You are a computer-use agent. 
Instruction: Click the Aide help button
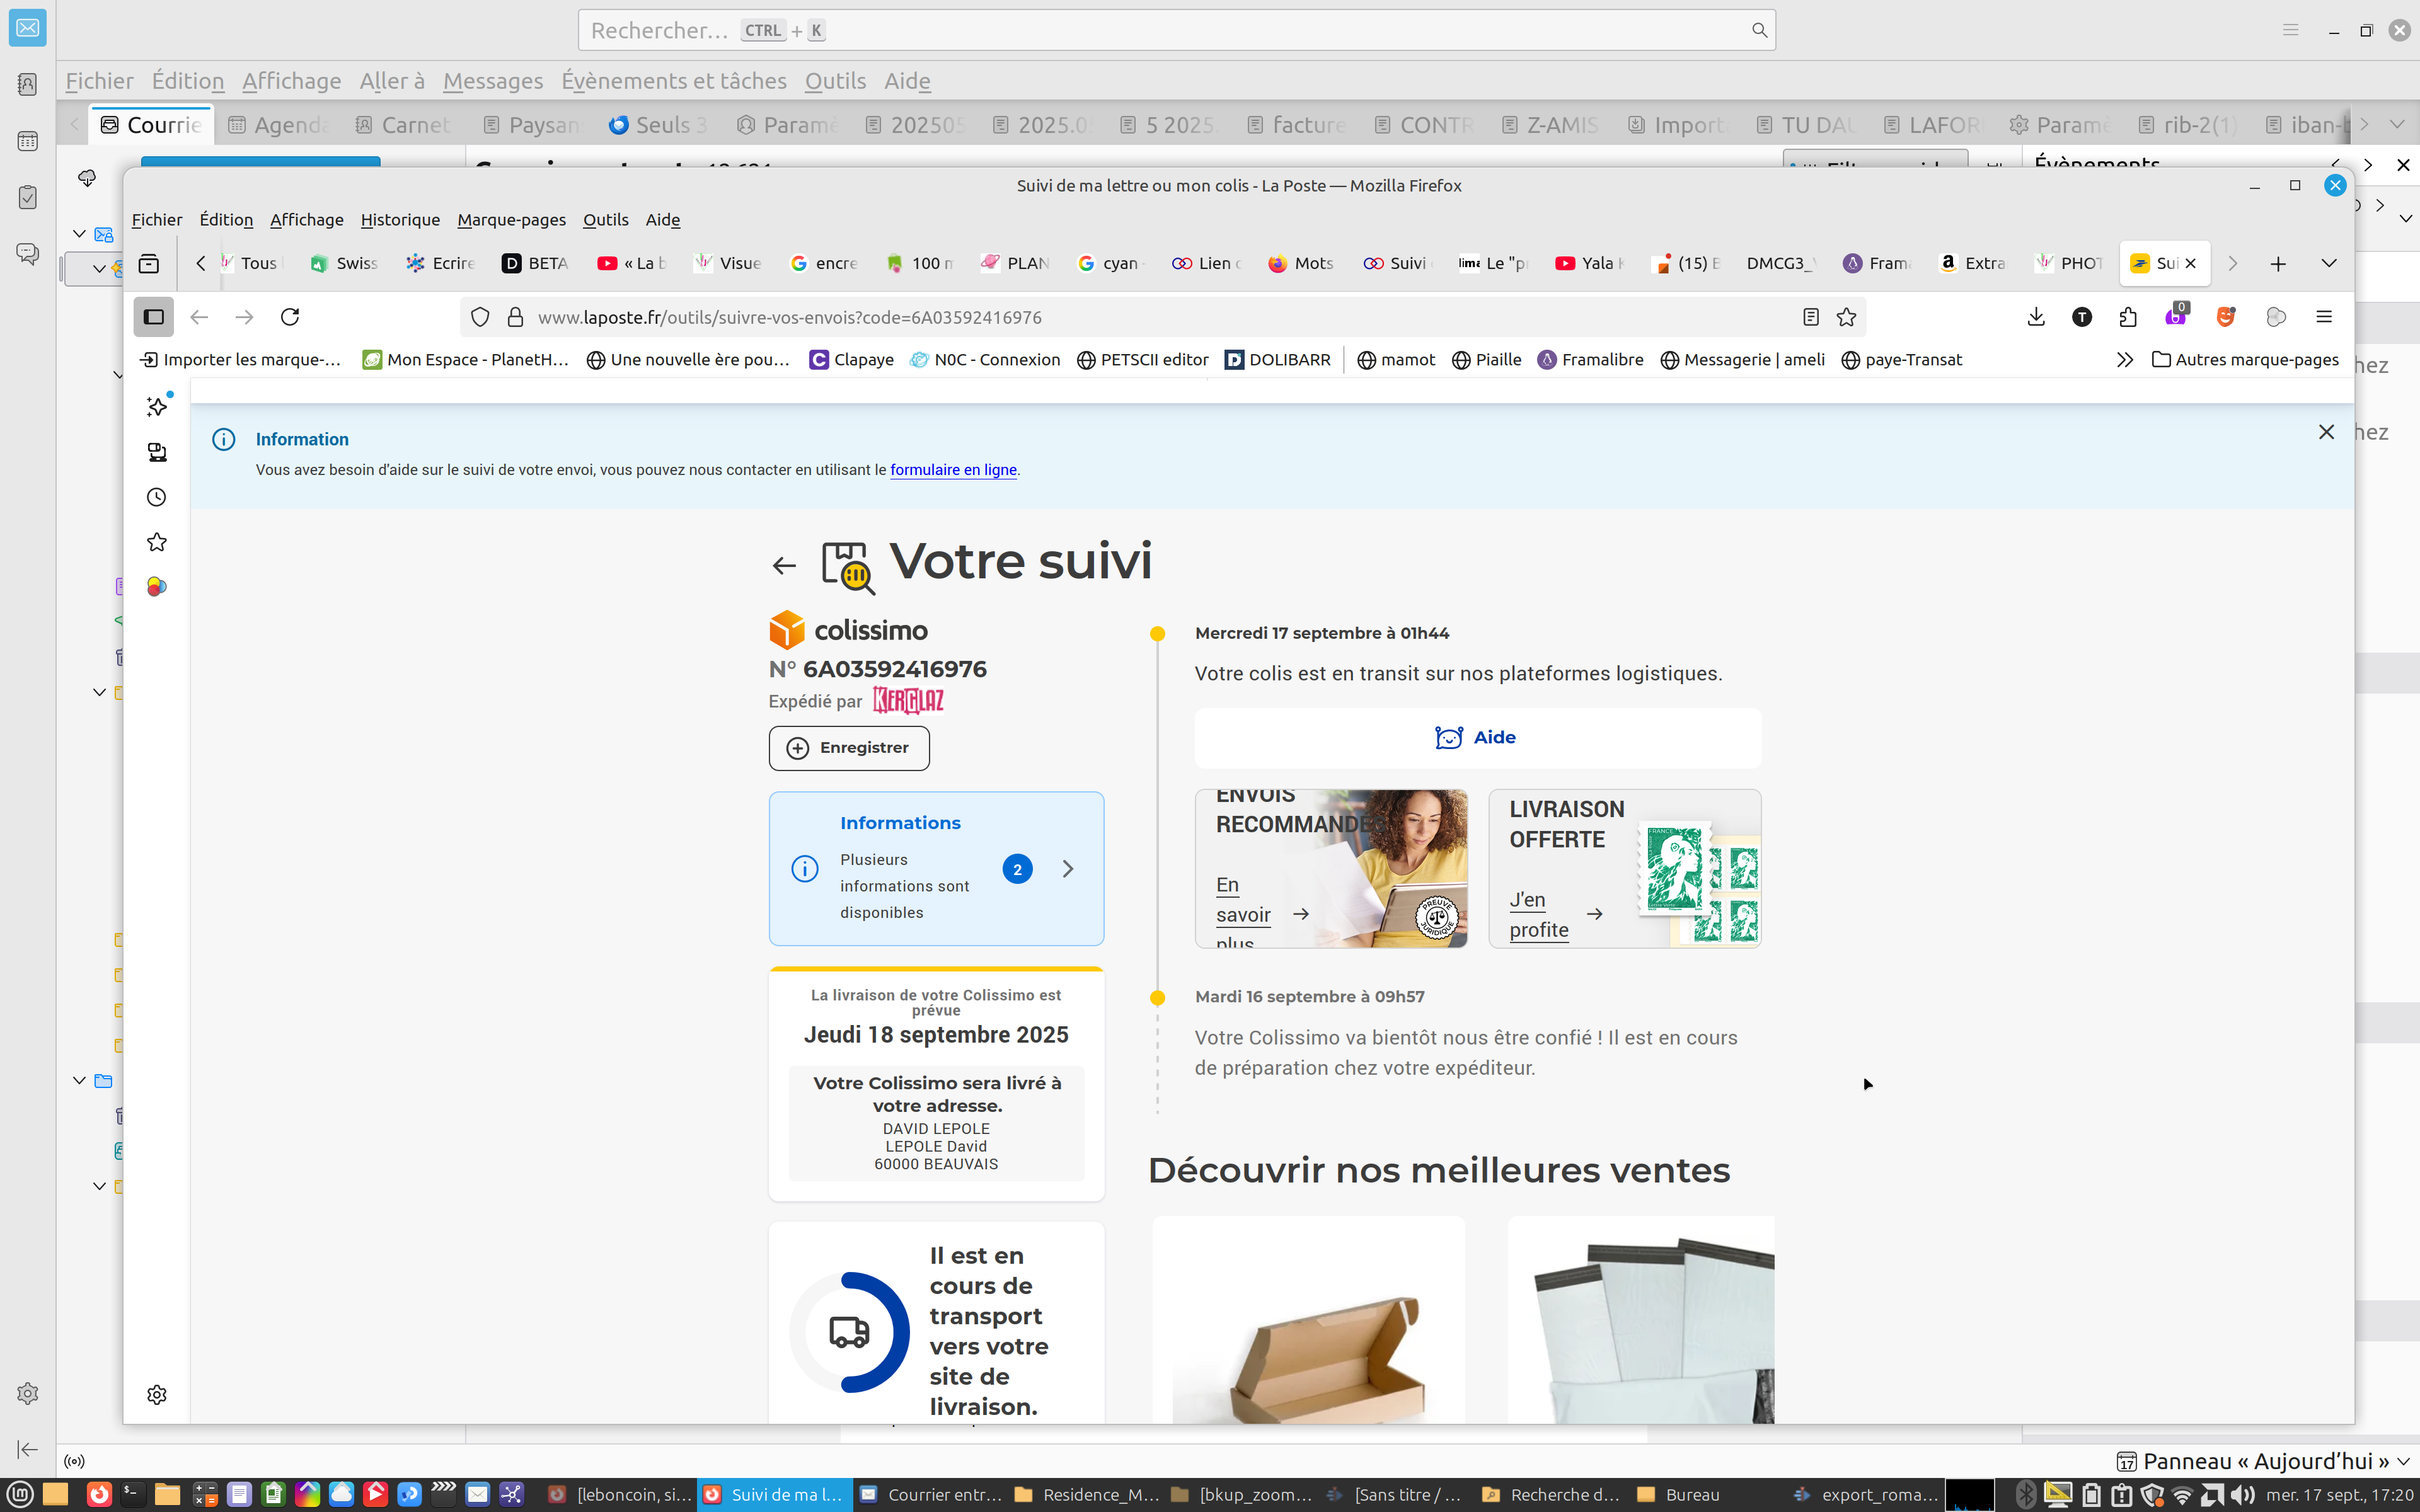(1477, 738)
